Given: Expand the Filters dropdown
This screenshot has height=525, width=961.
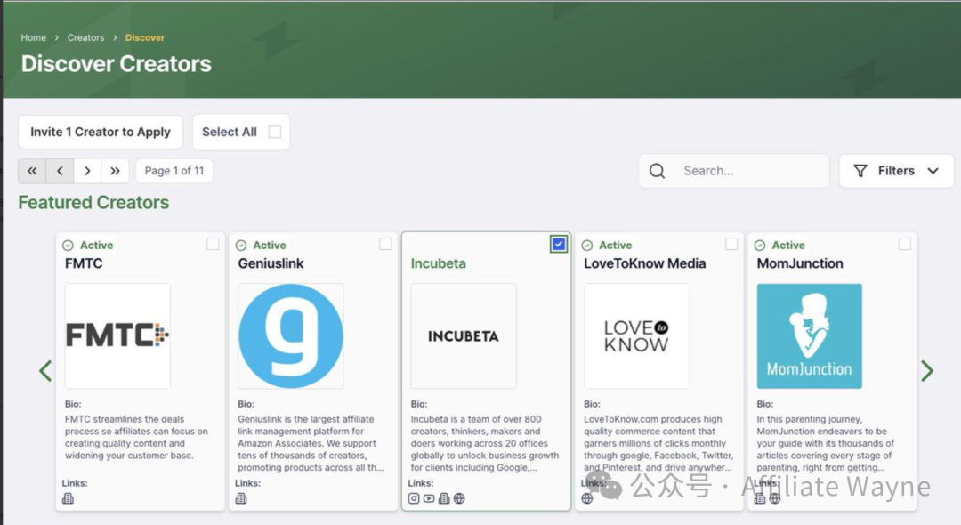Looking at the screenshot, I should (x=896, y=171).
